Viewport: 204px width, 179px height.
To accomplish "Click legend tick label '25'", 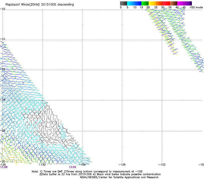I will (x=156, y=7).
